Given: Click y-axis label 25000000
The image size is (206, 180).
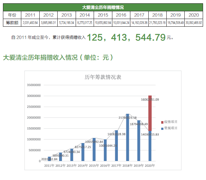Looking at the screenshot, I should tap(34, 107).
